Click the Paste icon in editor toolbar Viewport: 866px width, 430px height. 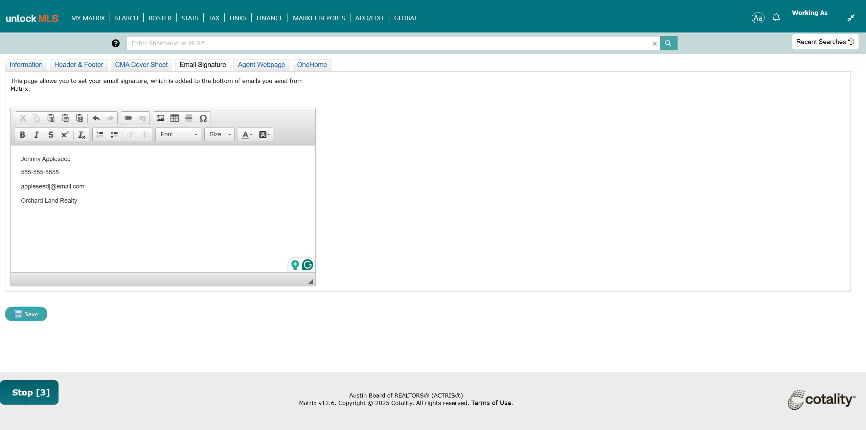(x=51, y=118)
